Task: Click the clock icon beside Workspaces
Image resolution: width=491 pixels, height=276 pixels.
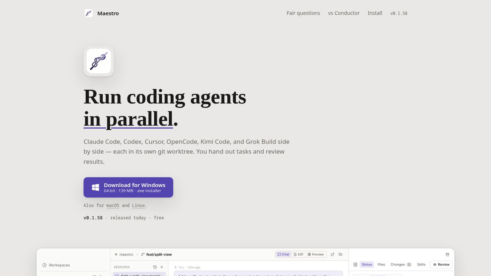Action: [x=44, y=265]
